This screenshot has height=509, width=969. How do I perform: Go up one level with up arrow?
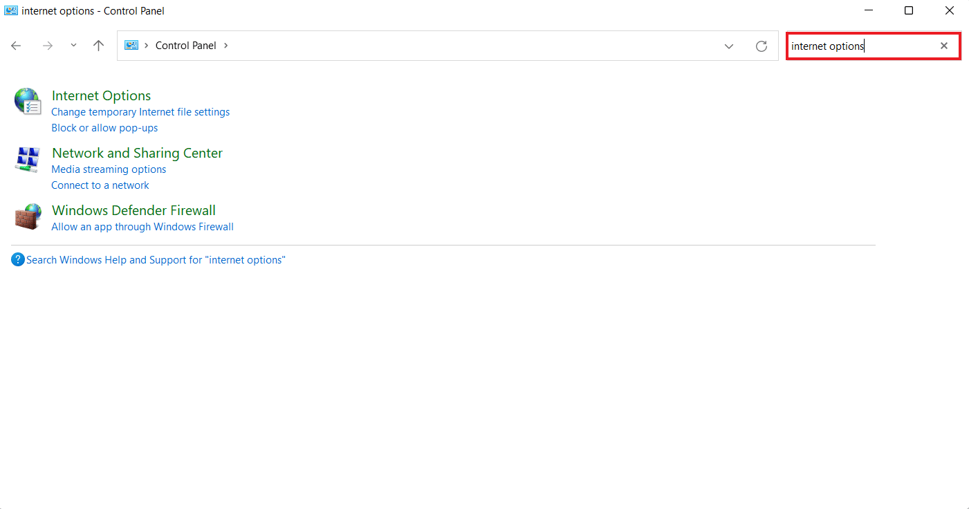click(99, 46)
